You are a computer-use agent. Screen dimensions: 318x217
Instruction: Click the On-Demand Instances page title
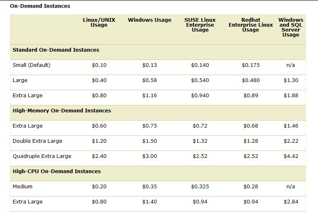click(x=40, y=6)
